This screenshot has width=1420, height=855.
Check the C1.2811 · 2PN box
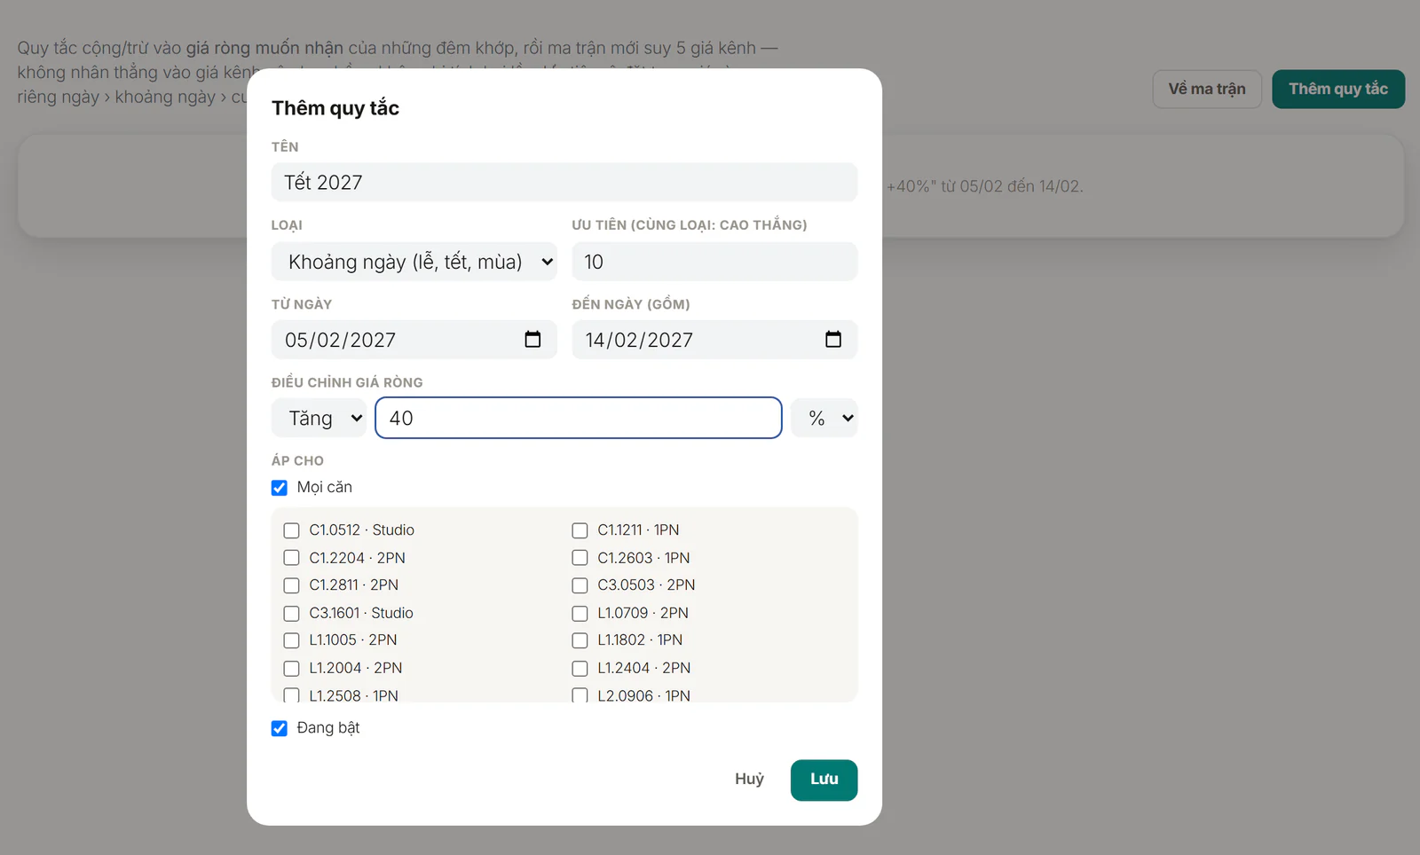coord(291,585)
